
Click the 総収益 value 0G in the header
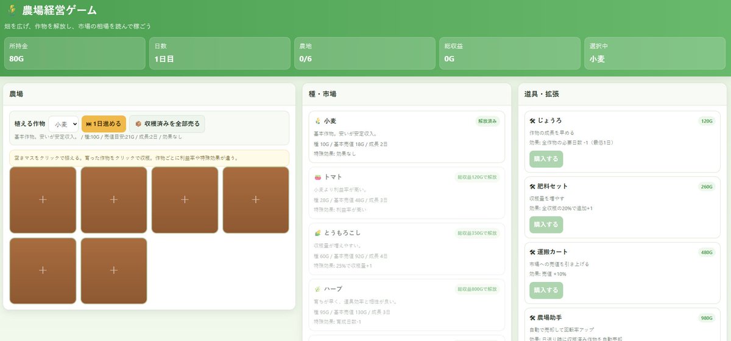(450, 59)
